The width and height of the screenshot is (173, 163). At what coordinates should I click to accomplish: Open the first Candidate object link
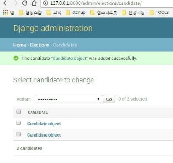(x=44, y=124)
